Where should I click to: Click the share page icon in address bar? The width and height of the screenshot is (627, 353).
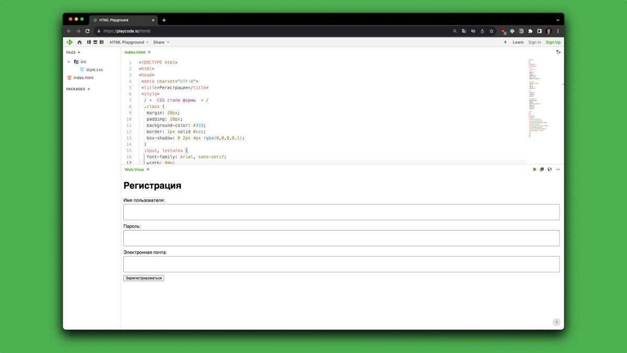click(482, 31)
